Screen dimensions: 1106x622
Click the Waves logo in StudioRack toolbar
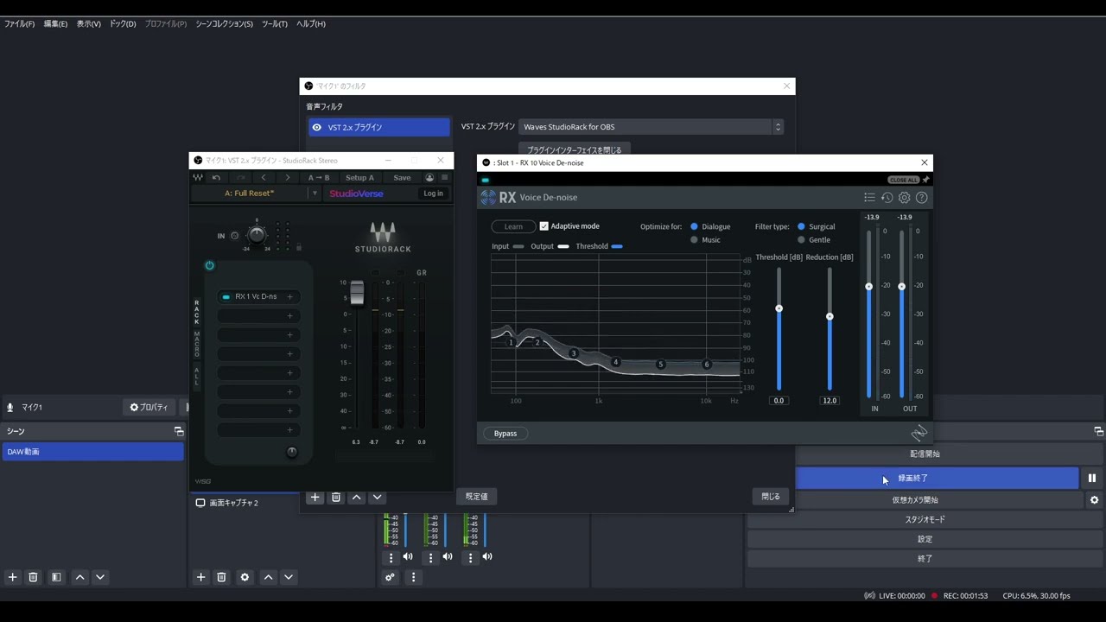[x=198, y=178]
